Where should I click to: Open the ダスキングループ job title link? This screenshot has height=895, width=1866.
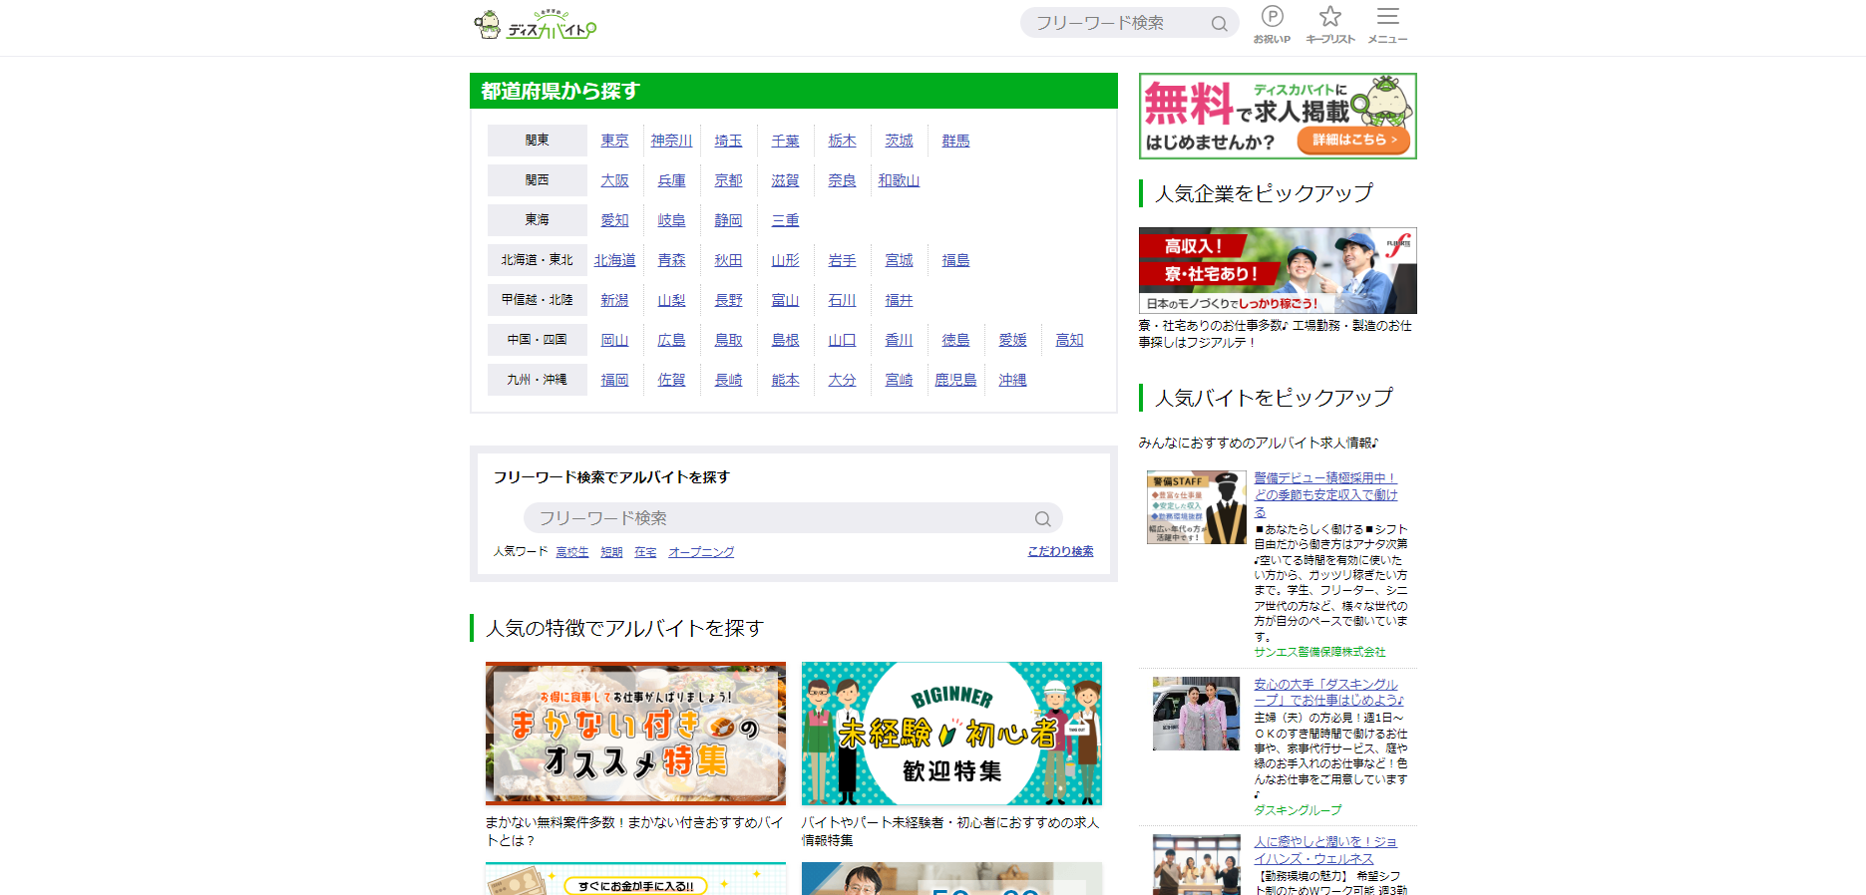(x=1328, y=692)
